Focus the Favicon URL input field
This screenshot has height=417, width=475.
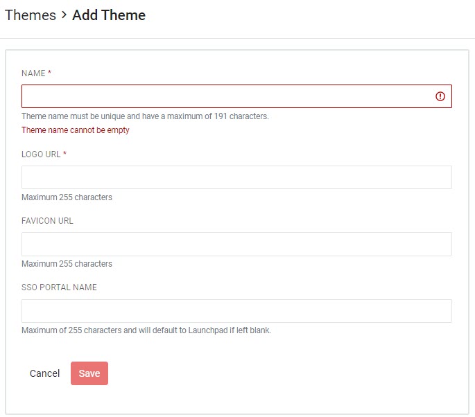(x=236, y=244)
